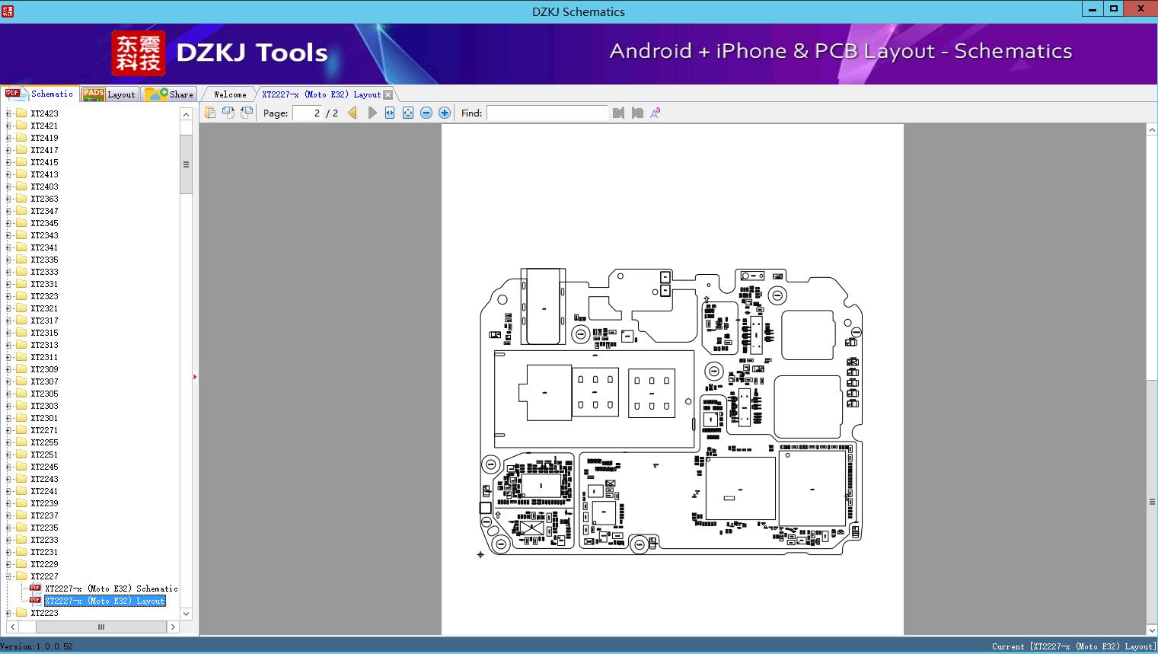Advance to the next page
Image resolution: width=1158 pixels, height=654 pixels.
point(372,113)
